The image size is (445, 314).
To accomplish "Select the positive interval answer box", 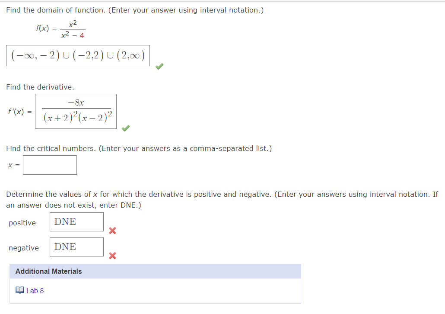I will click(x=76, y=221).
